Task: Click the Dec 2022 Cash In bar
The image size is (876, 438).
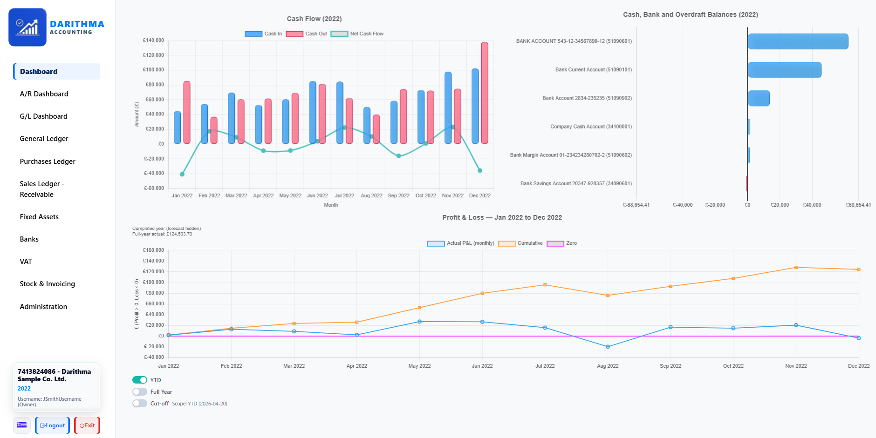Action: [x=475, y=106]
